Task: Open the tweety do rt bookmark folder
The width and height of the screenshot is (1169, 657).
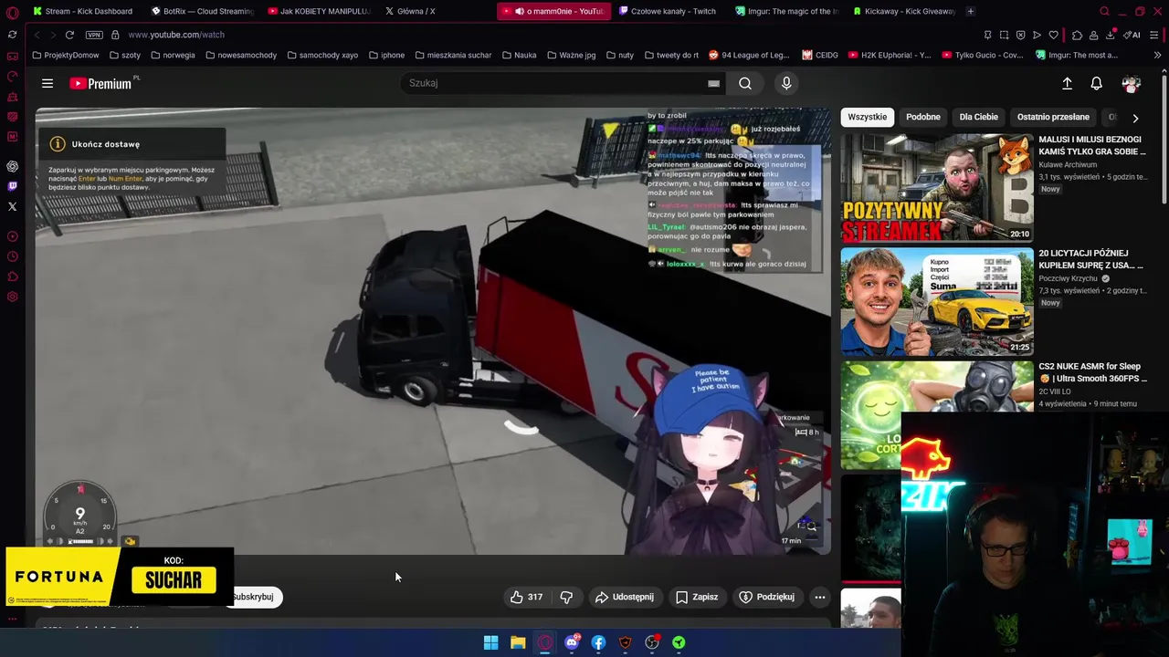Action: coord(671,55)
